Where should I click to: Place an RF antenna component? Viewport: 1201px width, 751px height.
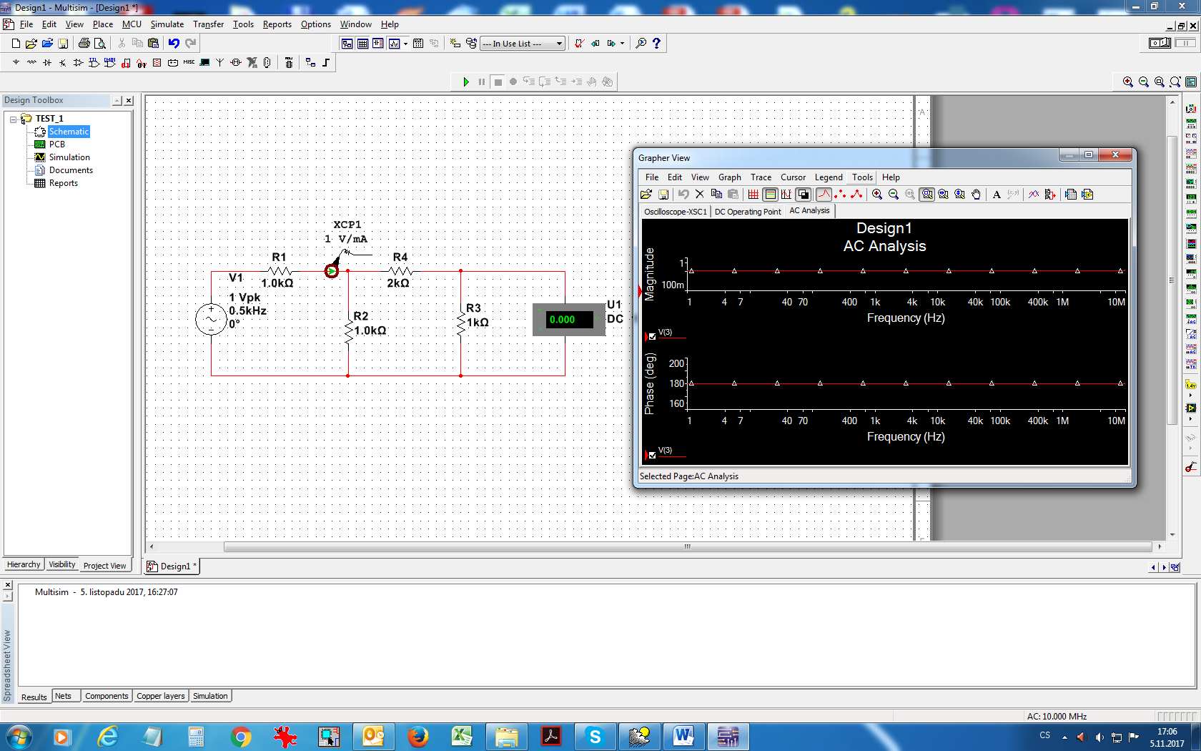[x=220, y=63]
